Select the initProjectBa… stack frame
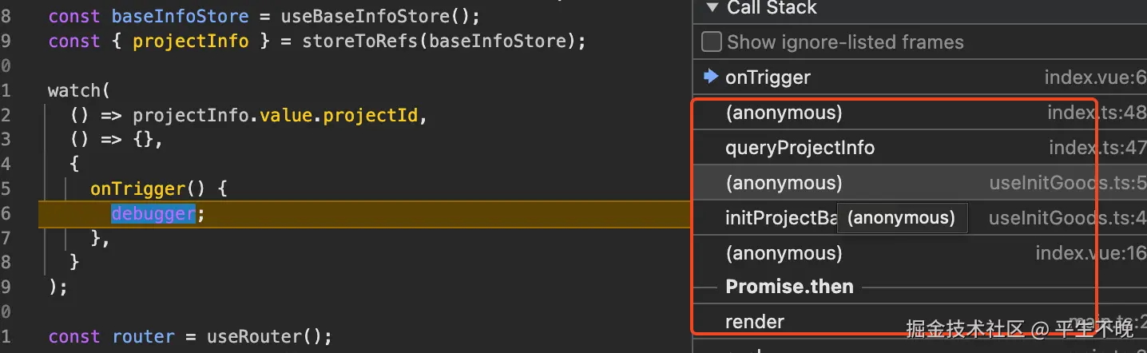 (780, 218)
